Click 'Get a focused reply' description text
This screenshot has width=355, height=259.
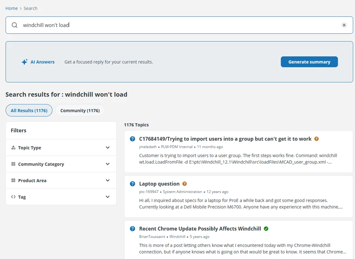coord(109,62)
